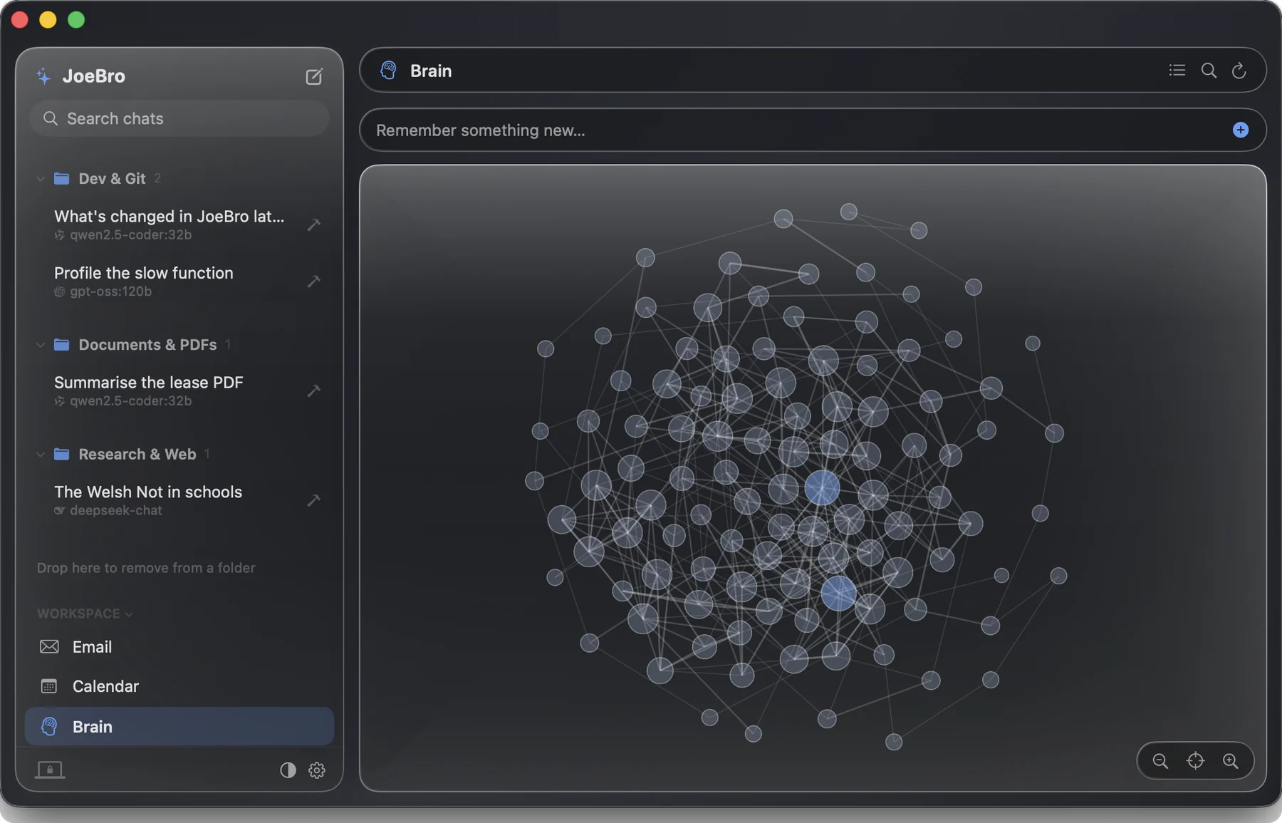1282x823 pixels.
Task: Collapse the Dev & Git folder
Action: [41, 179]
